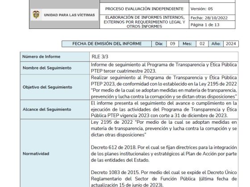This screenshot has height=187, width=250.
Task: Click the Mes value field '02'
Action: click(x=202, y=44)
